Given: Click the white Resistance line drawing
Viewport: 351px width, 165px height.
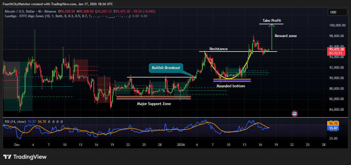Looking at the screenshot, I should coord(238,51).
